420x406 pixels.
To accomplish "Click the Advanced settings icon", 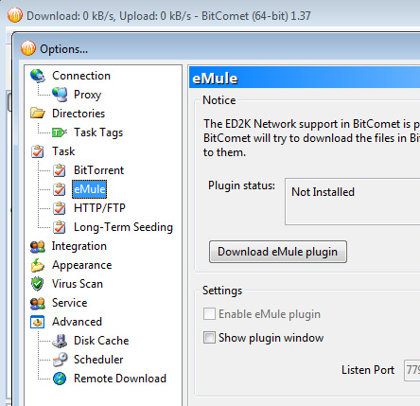I will point(38,322).
